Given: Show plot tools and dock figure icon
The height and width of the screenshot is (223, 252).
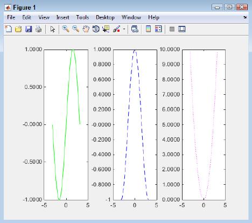Looking at the screenshot, I should [x=182, y=29].
